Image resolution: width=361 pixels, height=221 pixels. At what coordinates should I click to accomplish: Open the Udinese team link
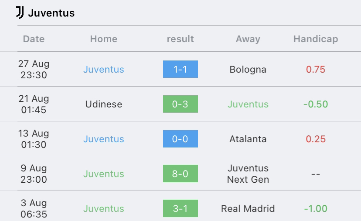[104, 104]
